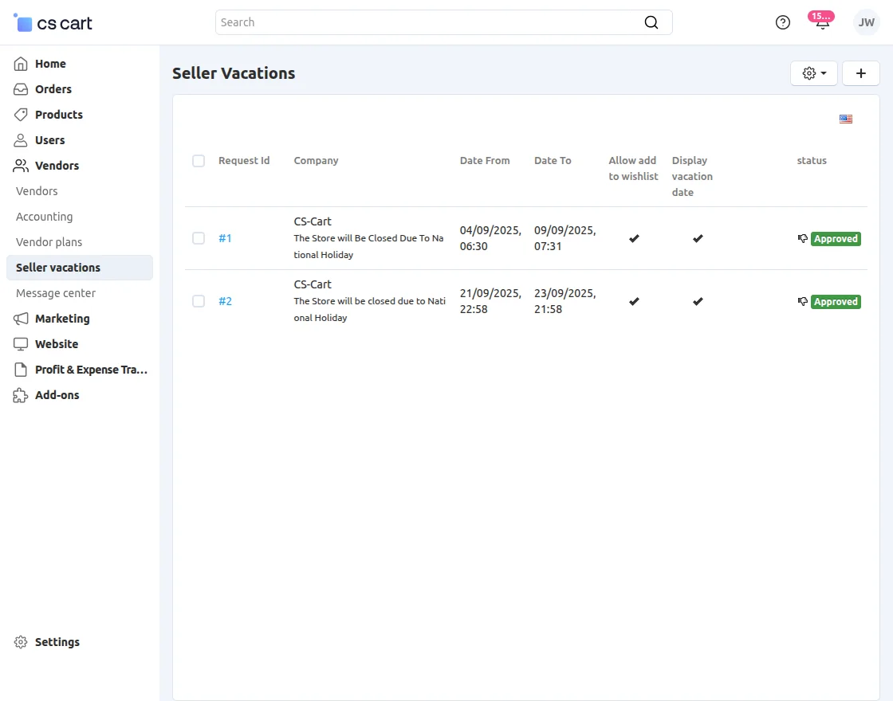Screen dimensions: 893x701
Task: Click the CS-Cart logo
Action: coord(53,23)
